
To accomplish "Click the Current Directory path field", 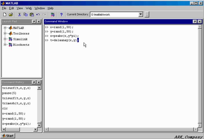I will (114, 14).
